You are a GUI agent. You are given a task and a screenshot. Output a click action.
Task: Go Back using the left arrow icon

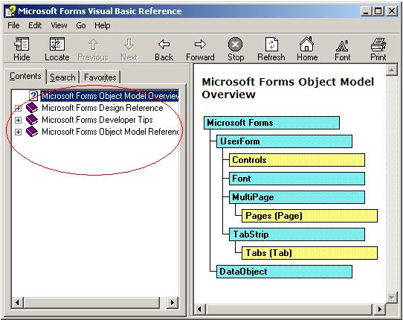point(164,44)
